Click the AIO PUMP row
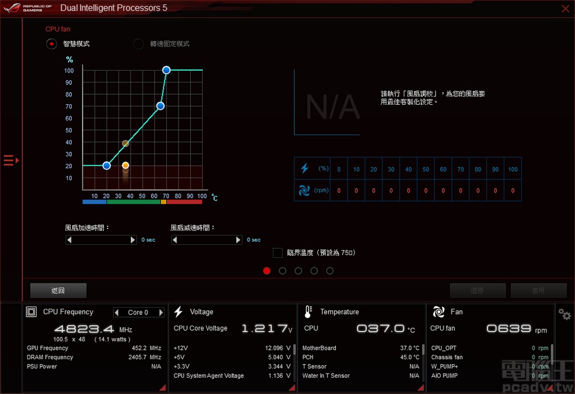 click(x=490, y=376)
